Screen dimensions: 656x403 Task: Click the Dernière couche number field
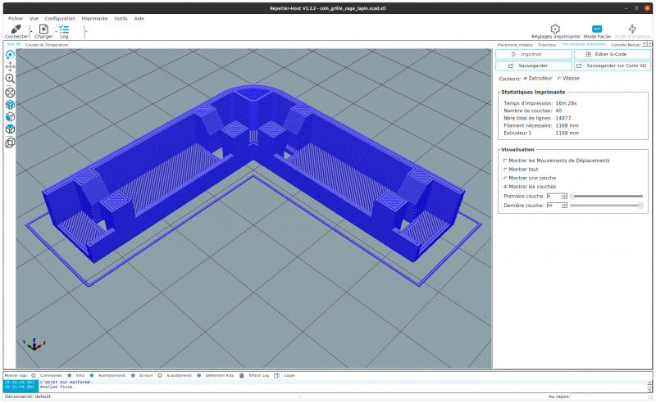[554, 206]
